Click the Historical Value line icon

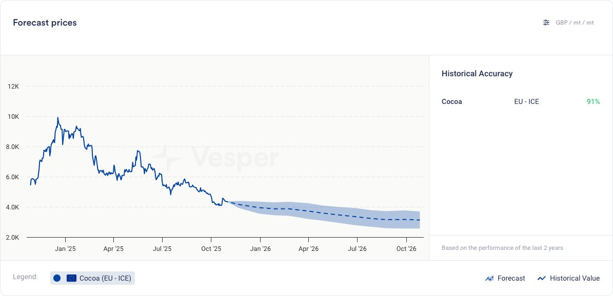(x=541, y=278)
